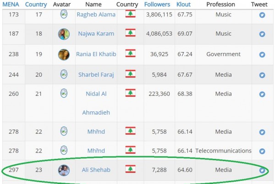The height and width of the screenshot is (184, 275).
Task: Sort table by MENA column header
Action: tap(11, 4)
